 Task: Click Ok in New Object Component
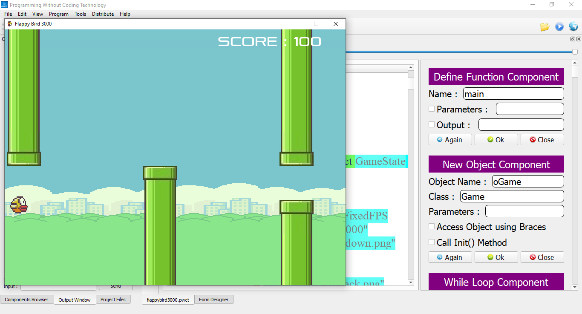(x=496, y=257)
